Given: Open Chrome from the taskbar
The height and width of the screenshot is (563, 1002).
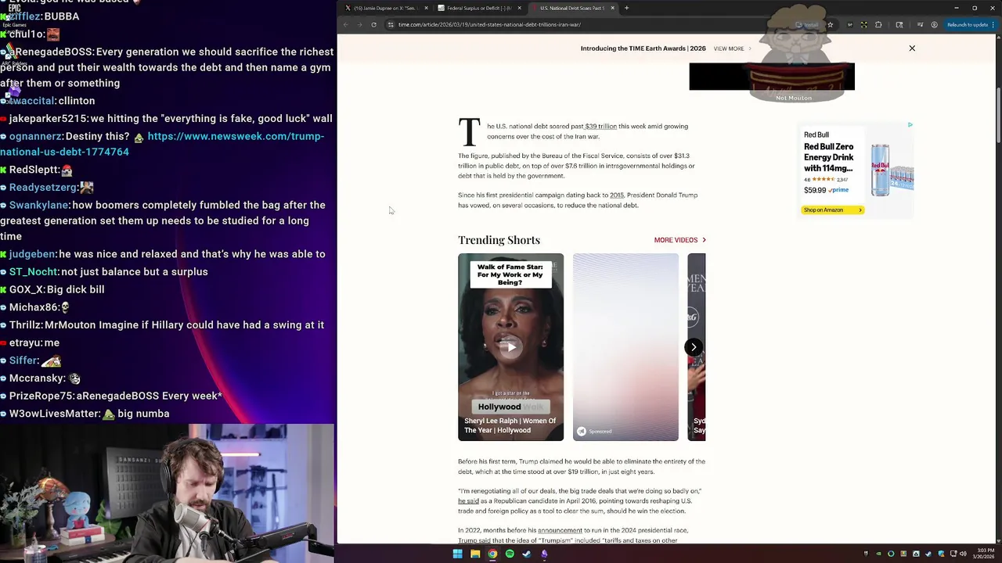Looking at the screenshot, I should (x=492, y=554).
